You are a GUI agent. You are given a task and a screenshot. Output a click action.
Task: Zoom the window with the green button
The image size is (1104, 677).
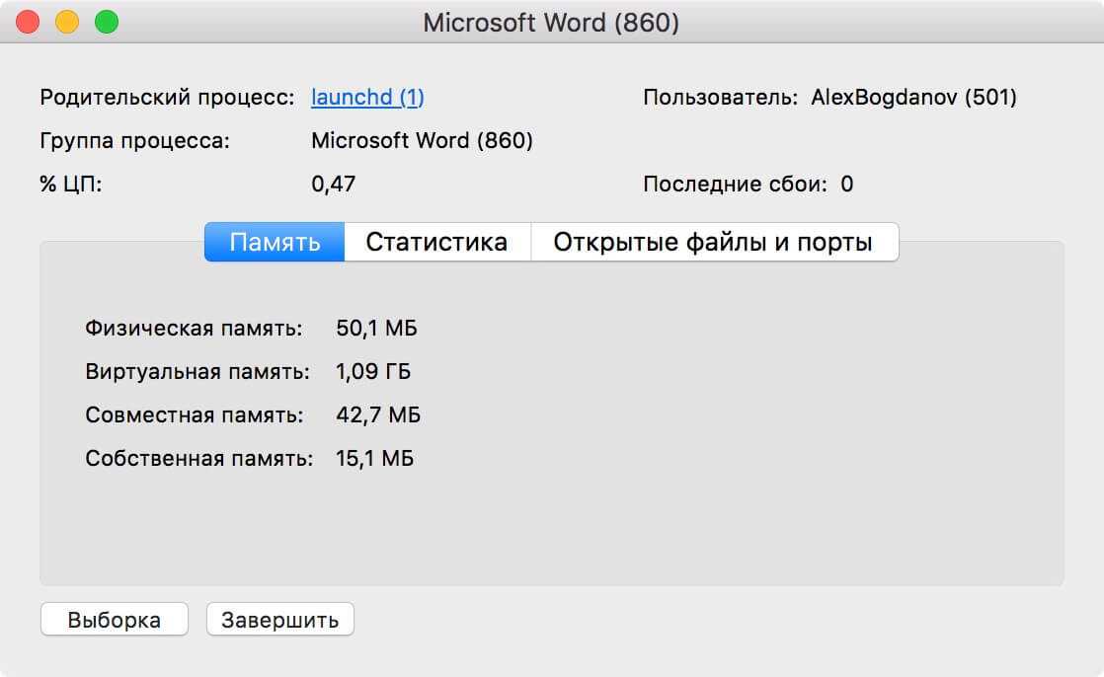[106, 22]
